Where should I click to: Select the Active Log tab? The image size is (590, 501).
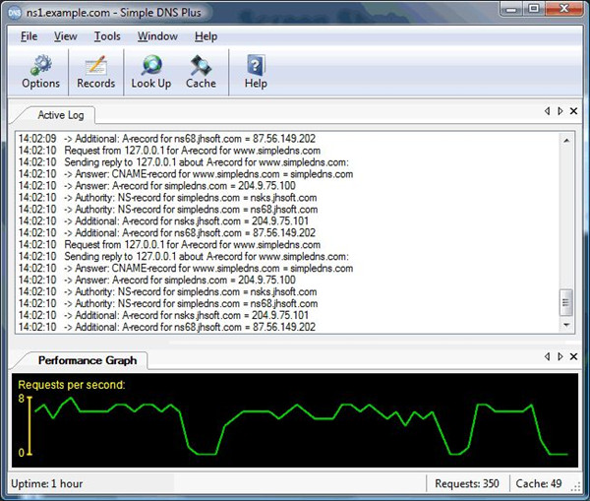61,115
